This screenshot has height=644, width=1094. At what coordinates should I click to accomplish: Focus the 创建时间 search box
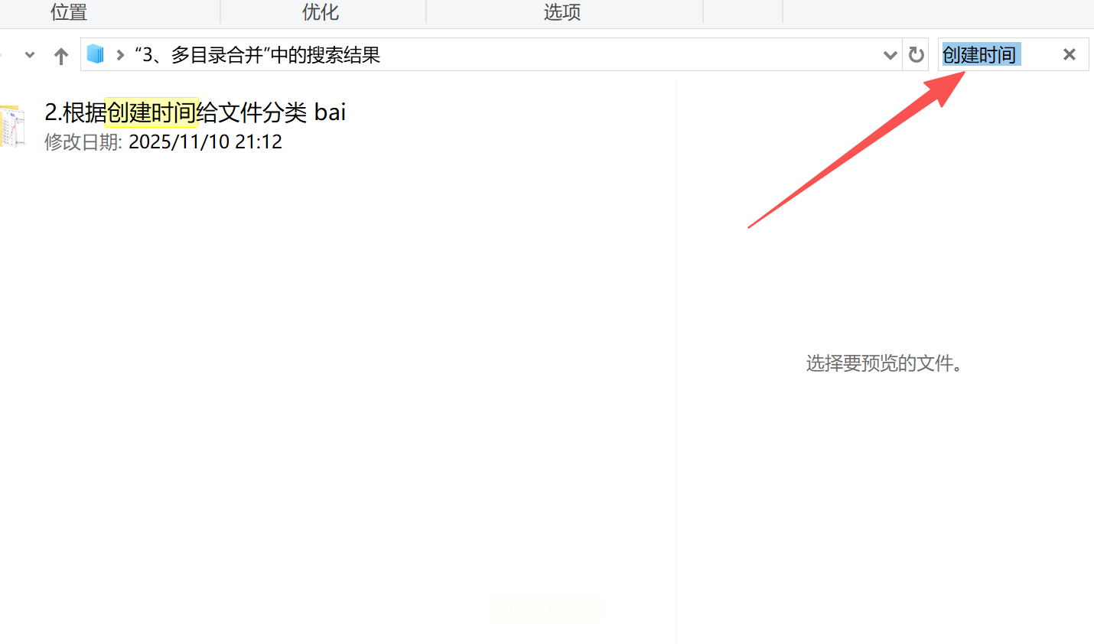[998, 54]
